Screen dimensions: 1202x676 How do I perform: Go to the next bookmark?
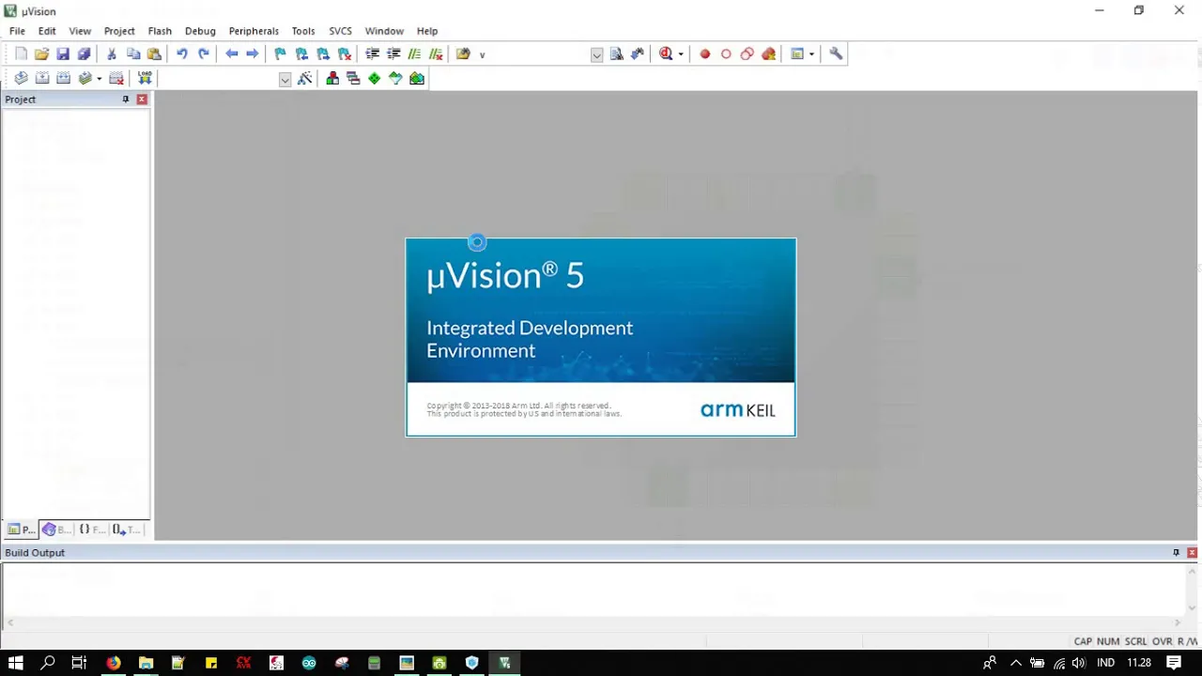(x=323, y=54)
